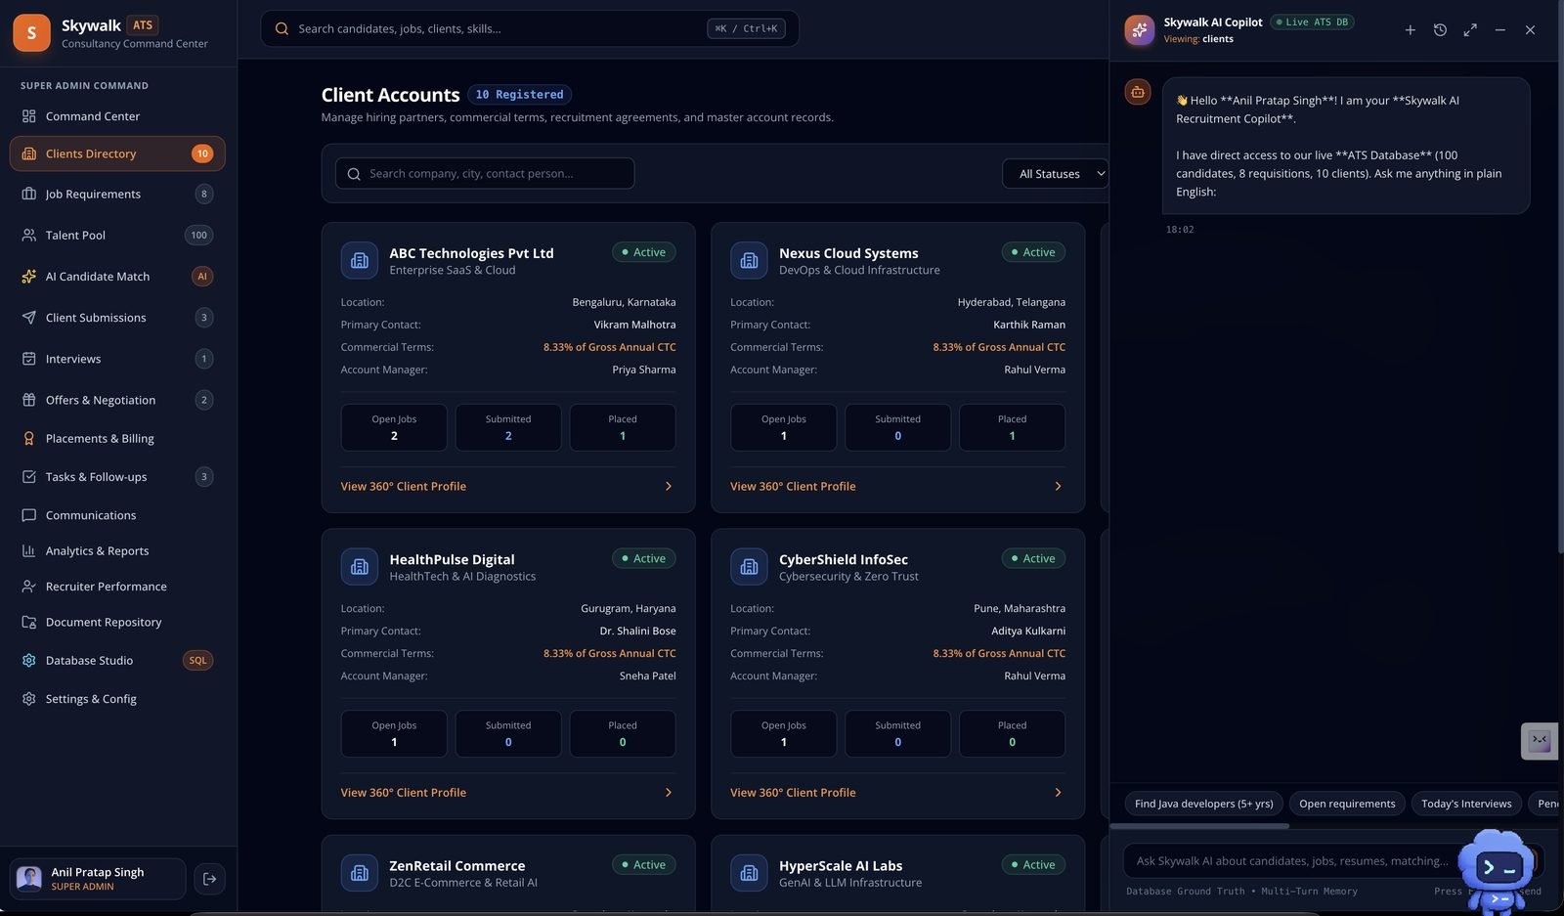The image size is (1564, 916).
Task: Click ABC Technologies Open Jobs count box
Action: pos(394,428)
